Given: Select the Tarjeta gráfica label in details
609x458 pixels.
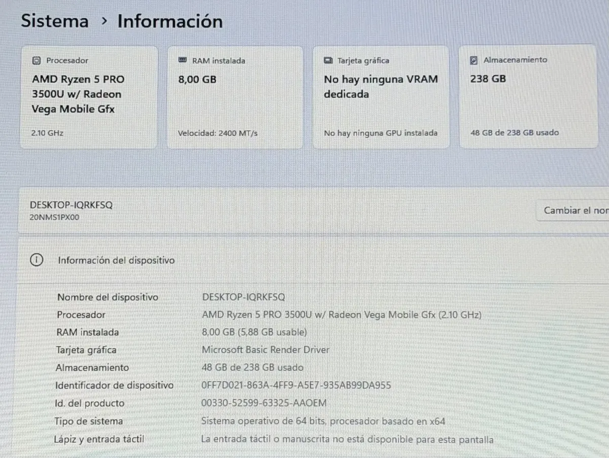Looking at the screenshot, I should click(x=86, y=350).
